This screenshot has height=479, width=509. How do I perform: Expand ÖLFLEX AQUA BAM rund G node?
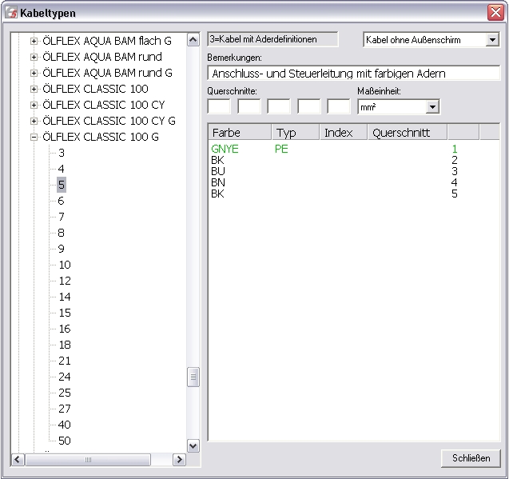[34, 73]
